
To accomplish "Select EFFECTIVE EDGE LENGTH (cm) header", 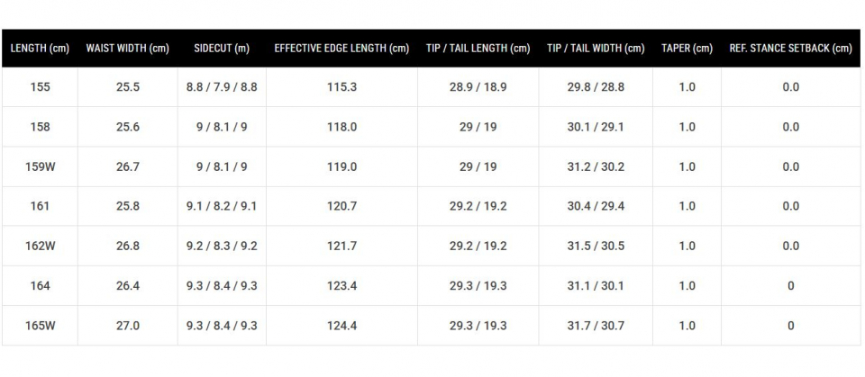I will (x=341, y=49).
